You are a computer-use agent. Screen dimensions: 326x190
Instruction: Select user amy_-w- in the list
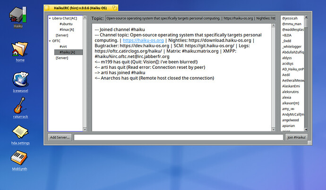288,109
